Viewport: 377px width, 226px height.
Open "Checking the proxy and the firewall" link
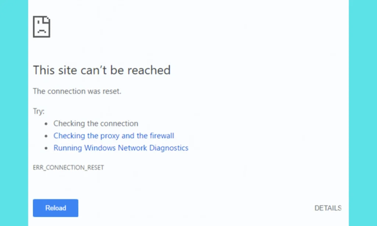pyautogui.click(x=113, y=135)
